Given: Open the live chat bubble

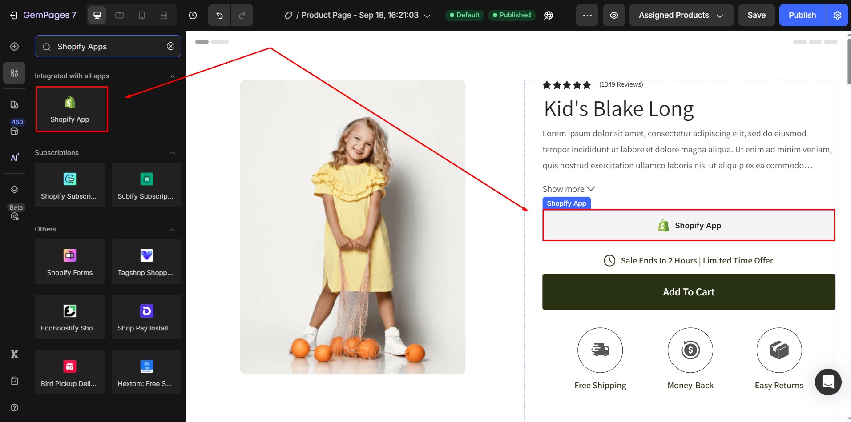Looking at the screenshot, I should pos(828,382).
